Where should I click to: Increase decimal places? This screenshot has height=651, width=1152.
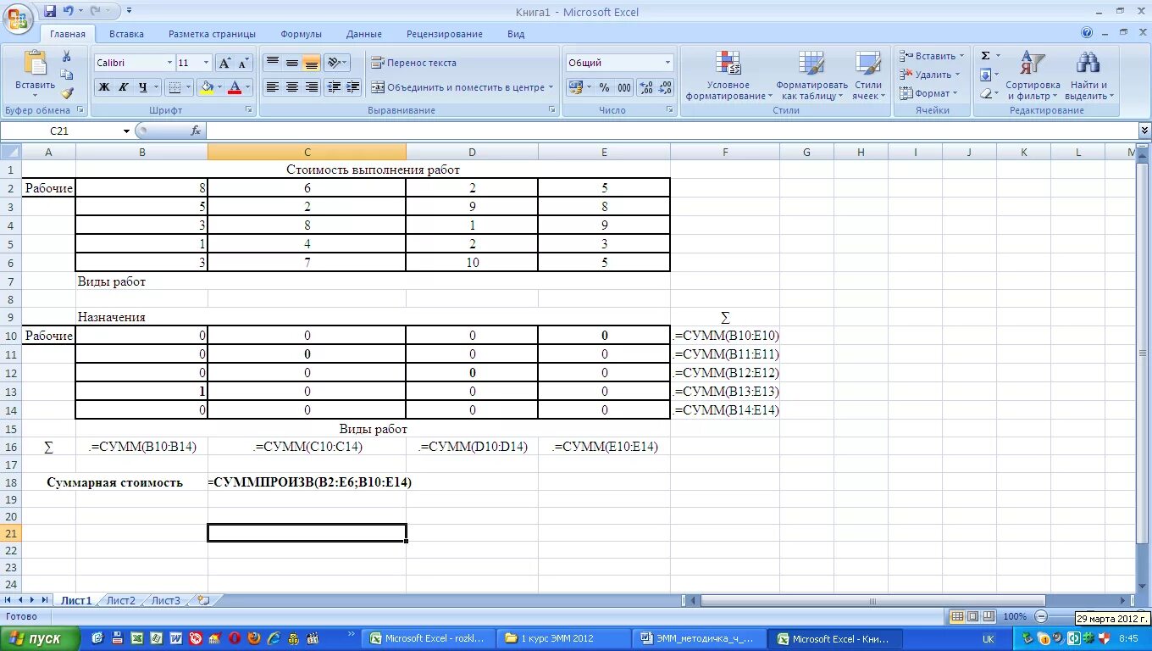click(645, 86)
